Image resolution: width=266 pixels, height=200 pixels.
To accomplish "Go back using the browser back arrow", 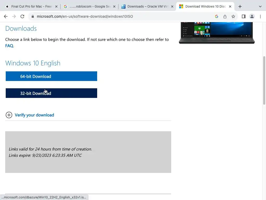I will pos(6,16).
